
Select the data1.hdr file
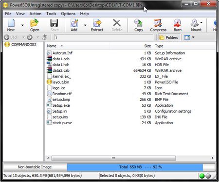click(61, 65)
